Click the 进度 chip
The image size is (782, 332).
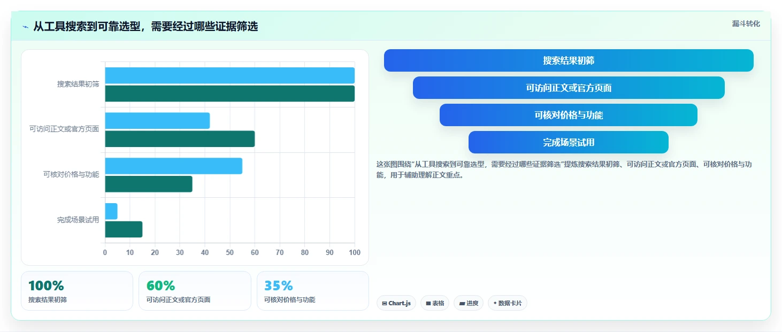pos(469,303)
